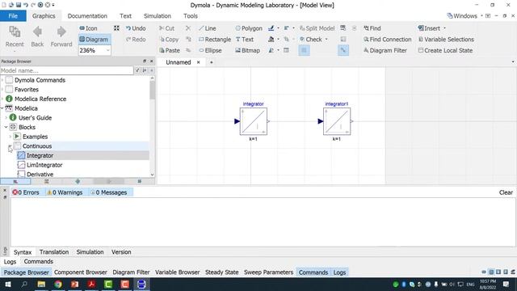Click the fit-to-window icon next to Icon
The image size is (517, 291).
click(x=116, y=28)
